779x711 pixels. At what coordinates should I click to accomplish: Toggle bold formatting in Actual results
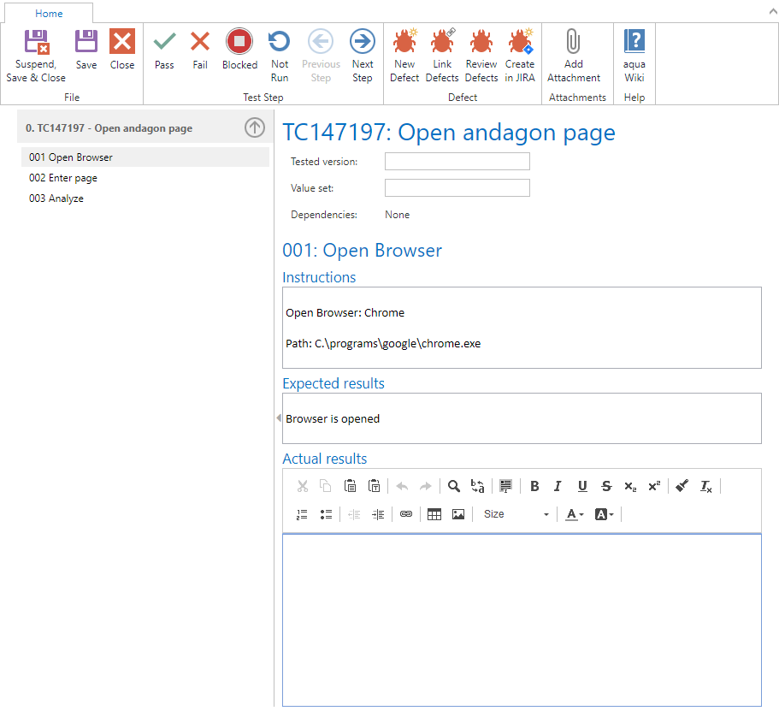tap(534, 486)
